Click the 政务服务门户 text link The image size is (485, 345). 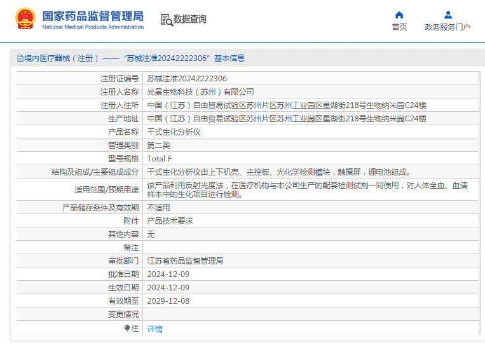coord(447,27)
